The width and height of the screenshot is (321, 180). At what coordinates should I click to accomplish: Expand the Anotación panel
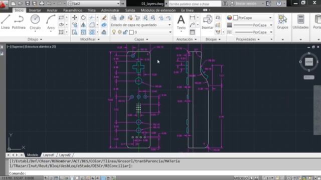tap(187, 39)
